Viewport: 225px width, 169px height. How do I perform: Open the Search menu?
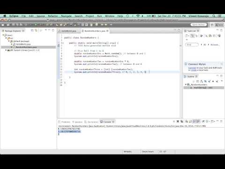(x=78, y=16)
